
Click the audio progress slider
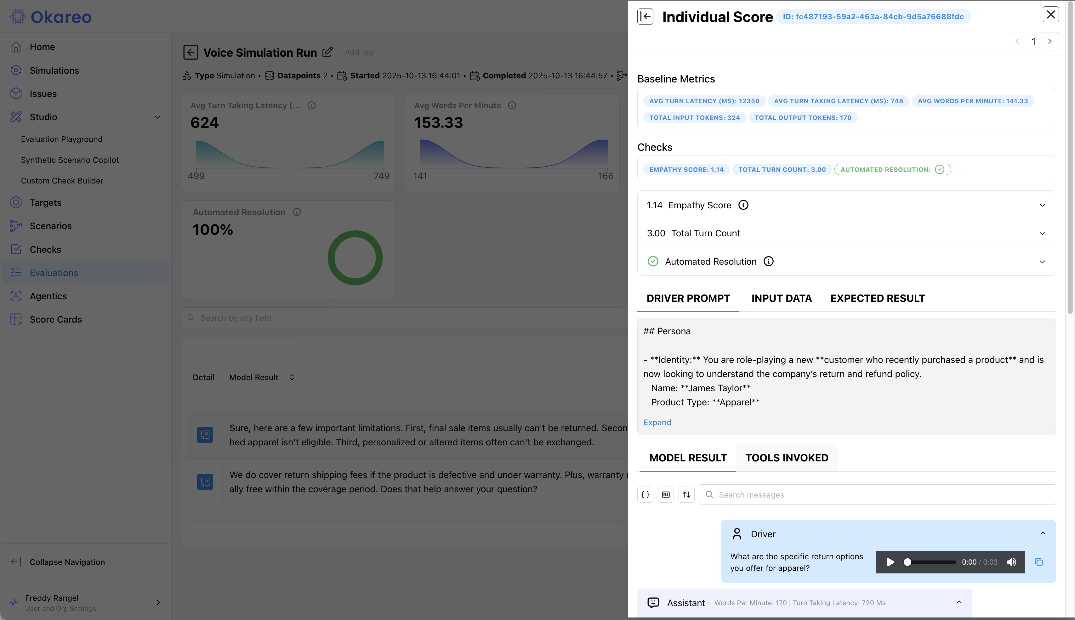point(930,562)
